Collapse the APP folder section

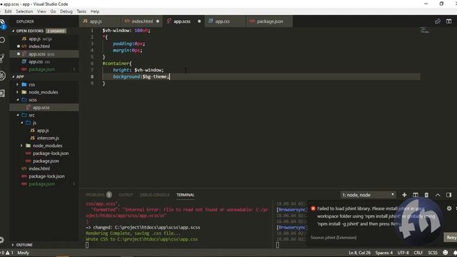pyautogui.click(x=14, y=76)
